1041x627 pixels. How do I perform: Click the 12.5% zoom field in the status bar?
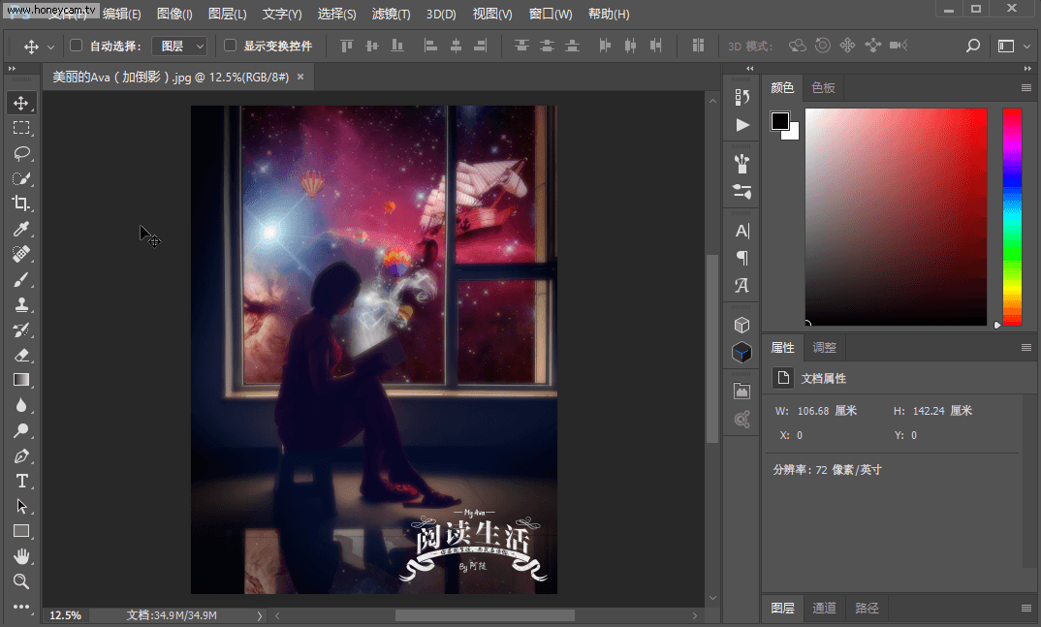click(x=64, y=614)
